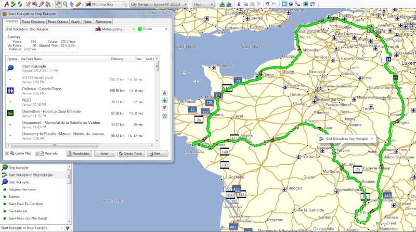The width and height of the screenshot is (416, 232).
Task: Open the Route Directions tab
Action: pos(33,22)
